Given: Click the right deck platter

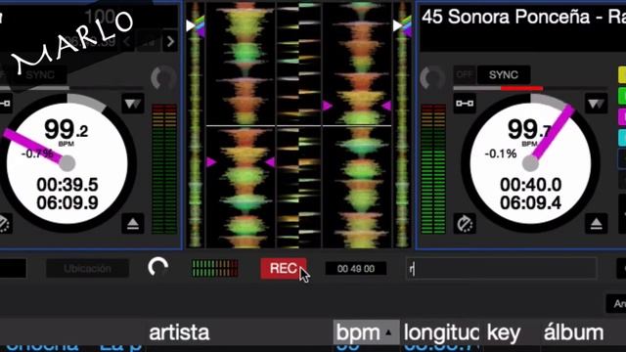Looking at the screenshot, I should (530, 163).
